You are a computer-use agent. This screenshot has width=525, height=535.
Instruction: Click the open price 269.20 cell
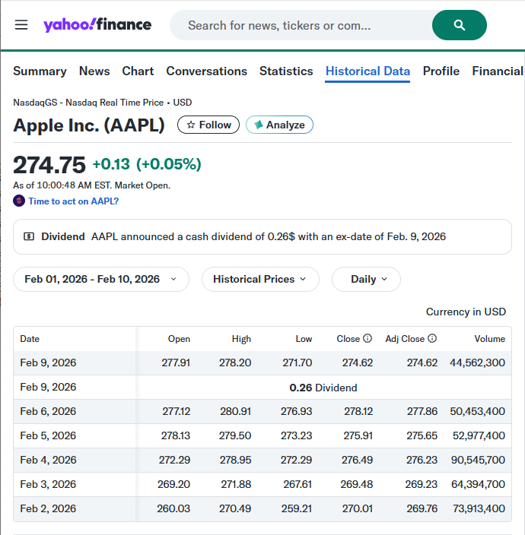click(174, 484)
